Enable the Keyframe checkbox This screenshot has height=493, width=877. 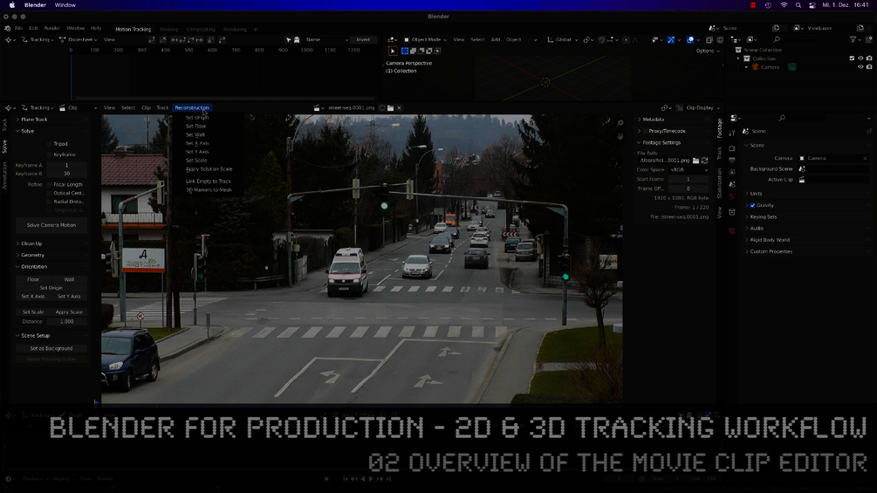coord(49,154)
